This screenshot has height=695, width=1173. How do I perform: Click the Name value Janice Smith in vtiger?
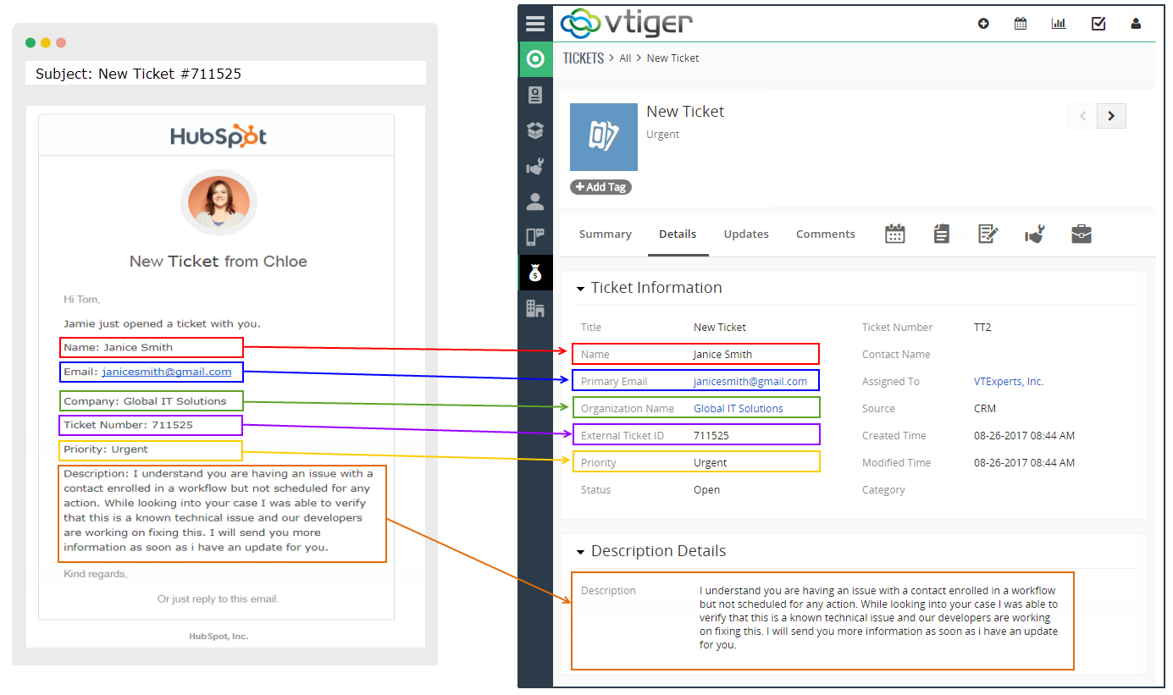point(722,355)
